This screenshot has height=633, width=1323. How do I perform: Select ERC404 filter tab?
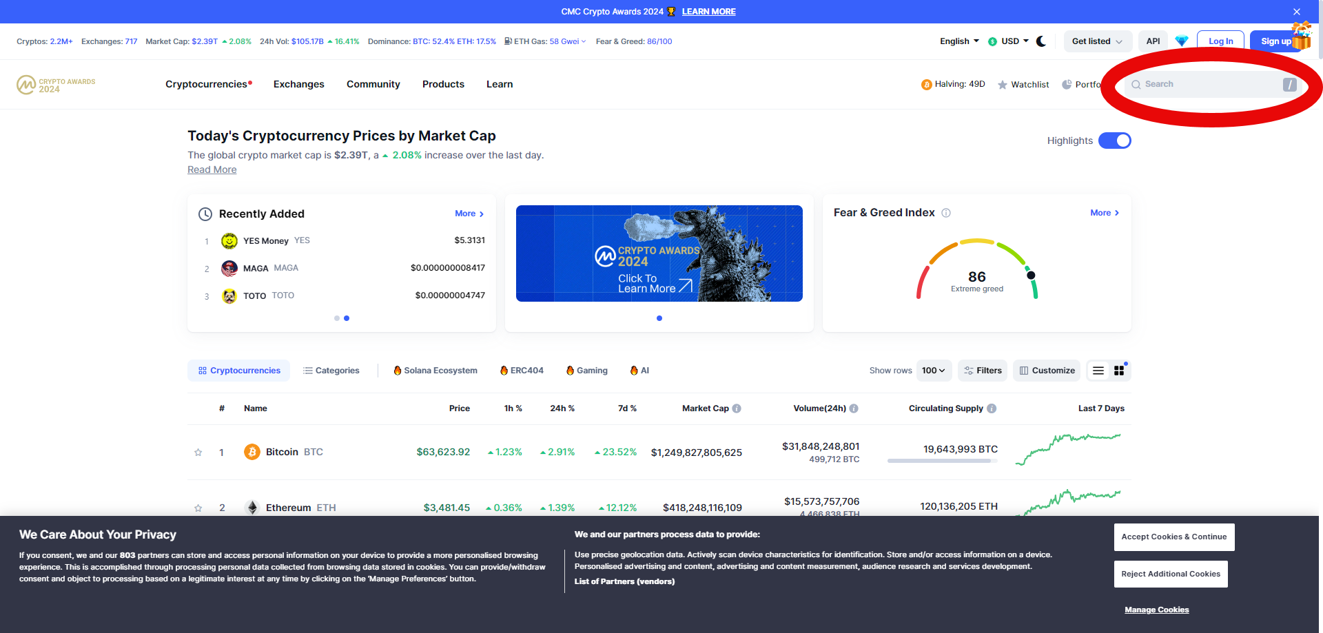tap(522, 371)
